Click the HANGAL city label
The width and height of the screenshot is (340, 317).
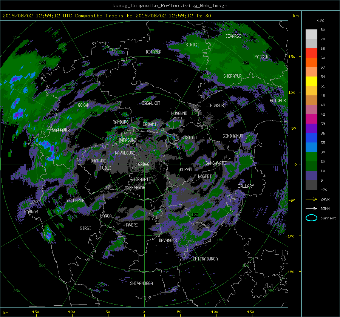[107, 216]
